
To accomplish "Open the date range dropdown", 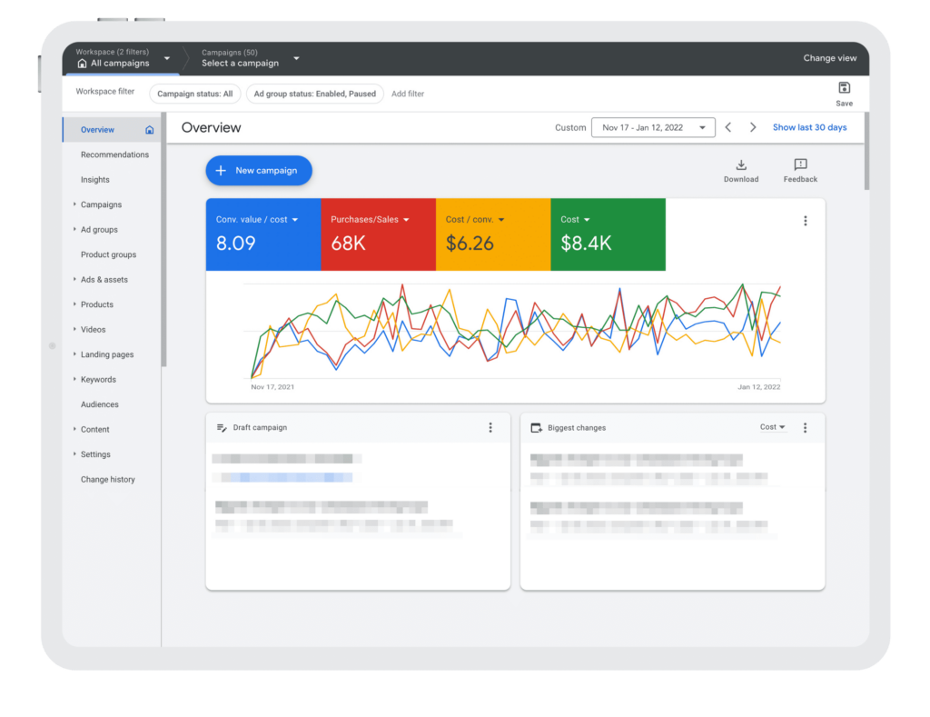I will click(652, 128).
